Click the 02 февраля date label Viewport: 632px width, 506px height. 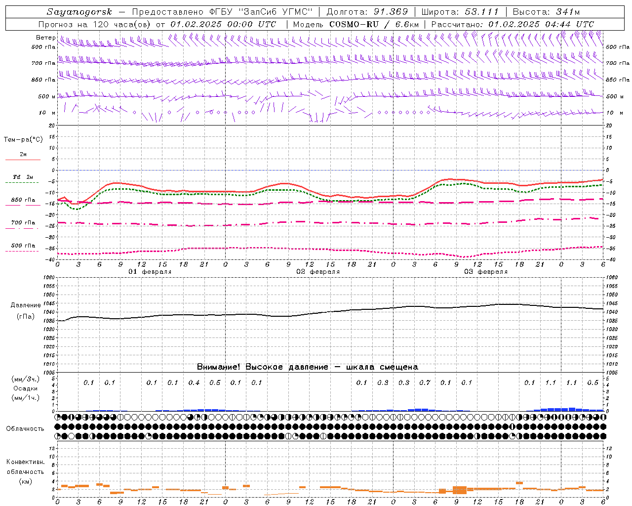pyautogui.click(x=318, y=272)
